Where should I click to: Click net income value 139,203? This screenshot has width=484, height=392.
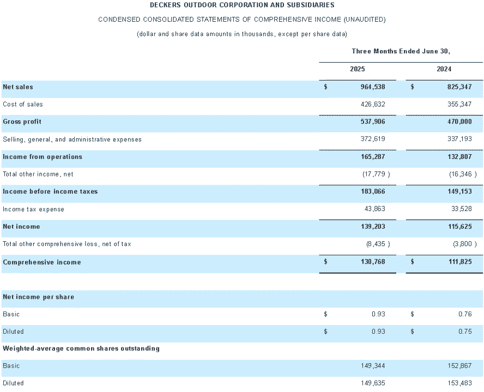click(x=373, y=226)
